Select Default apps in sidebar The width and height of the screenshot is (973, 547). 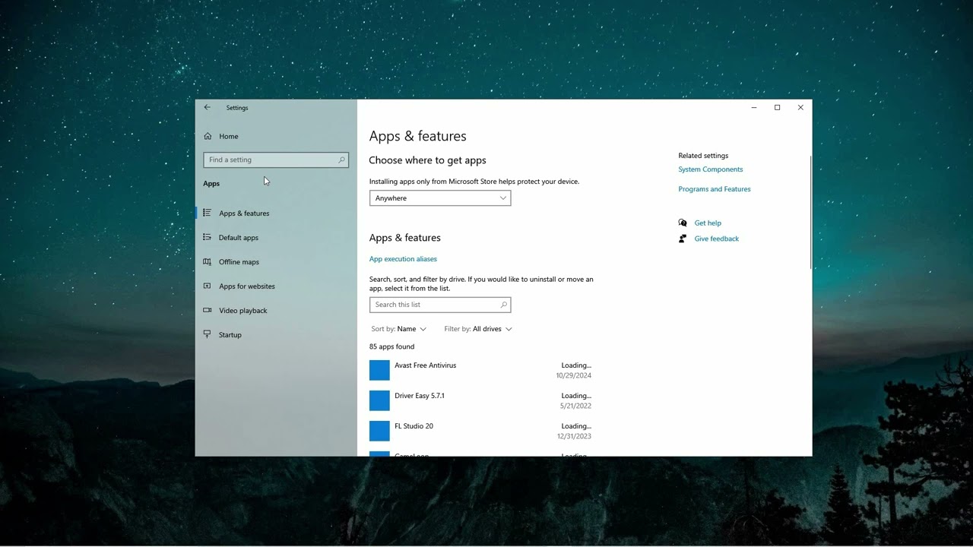coord(239,238)
